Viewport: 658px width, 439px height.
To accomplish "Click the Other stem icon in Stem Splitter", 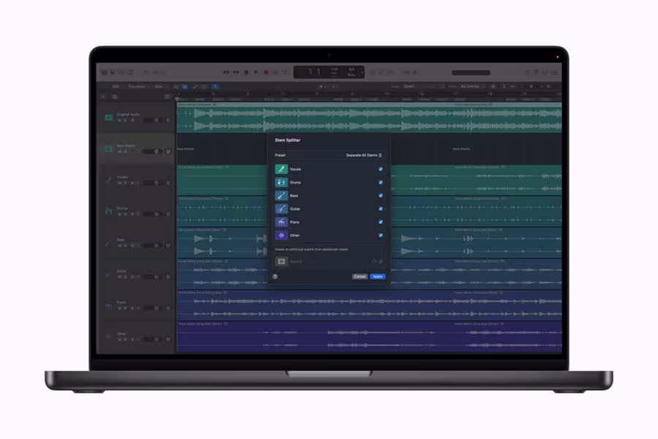I will (281, 235).
